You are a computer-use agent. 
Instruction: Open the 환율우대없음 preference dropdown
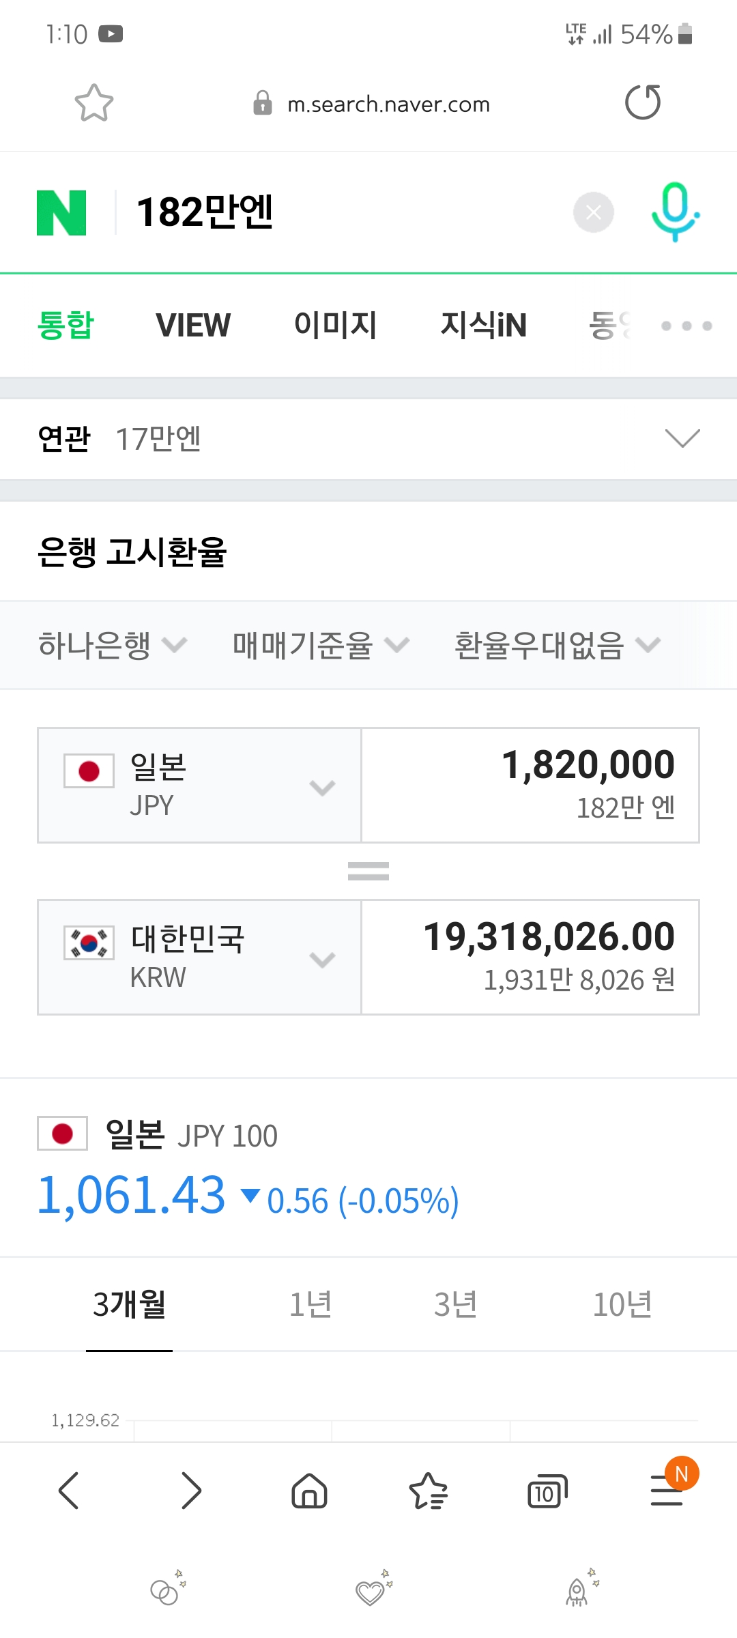point(557,645)
